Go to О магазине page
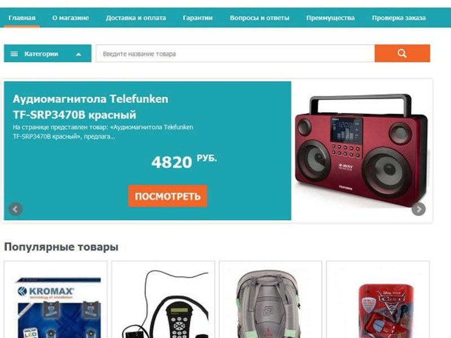 pyautogui.click(x=70, y=18)
